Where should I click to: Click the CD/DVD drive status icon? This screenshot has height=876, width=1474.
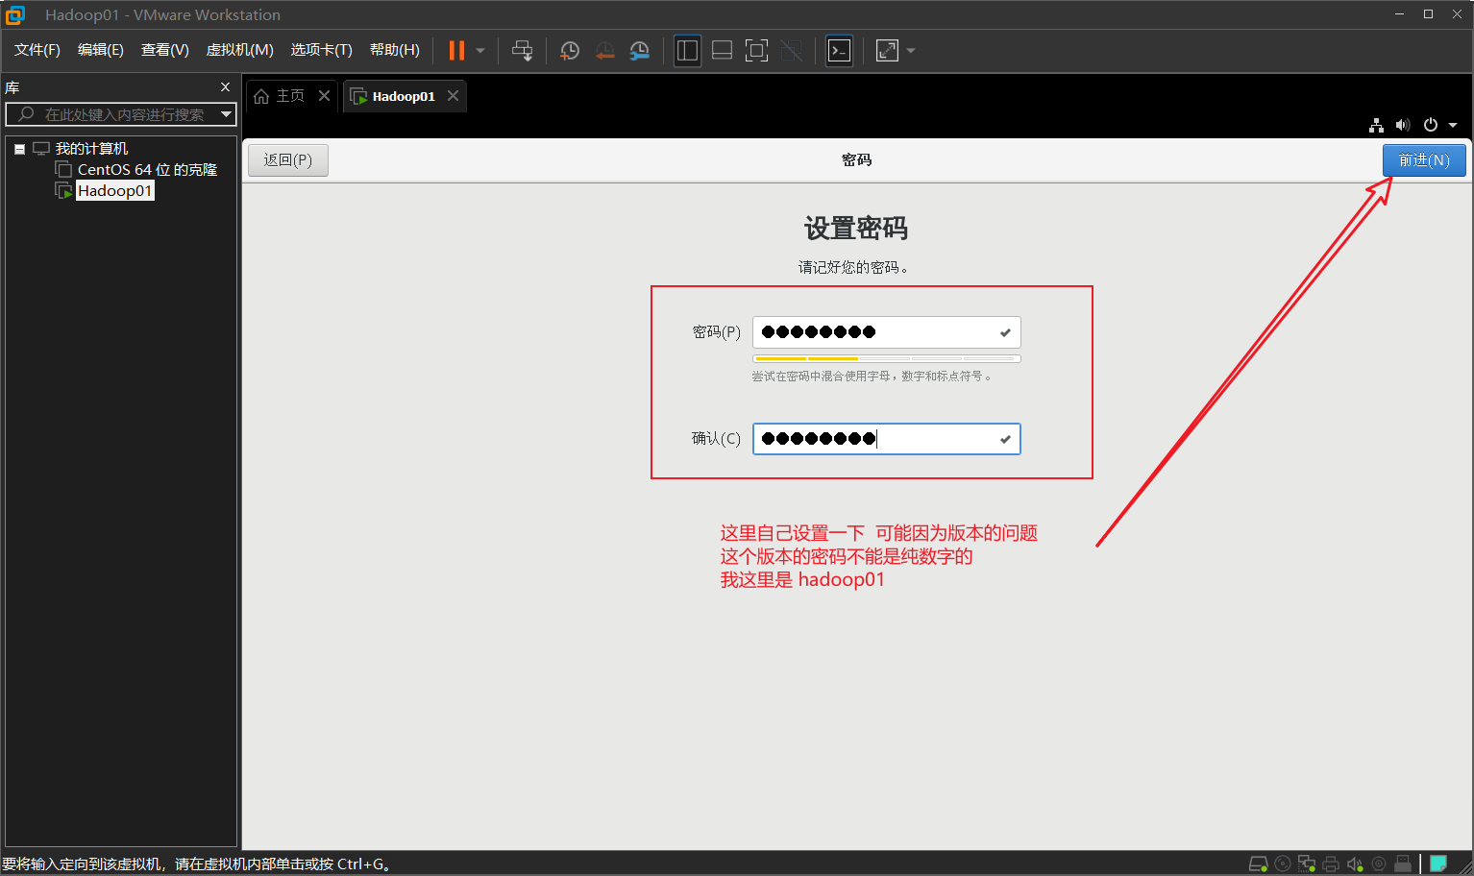(1283, 864)
